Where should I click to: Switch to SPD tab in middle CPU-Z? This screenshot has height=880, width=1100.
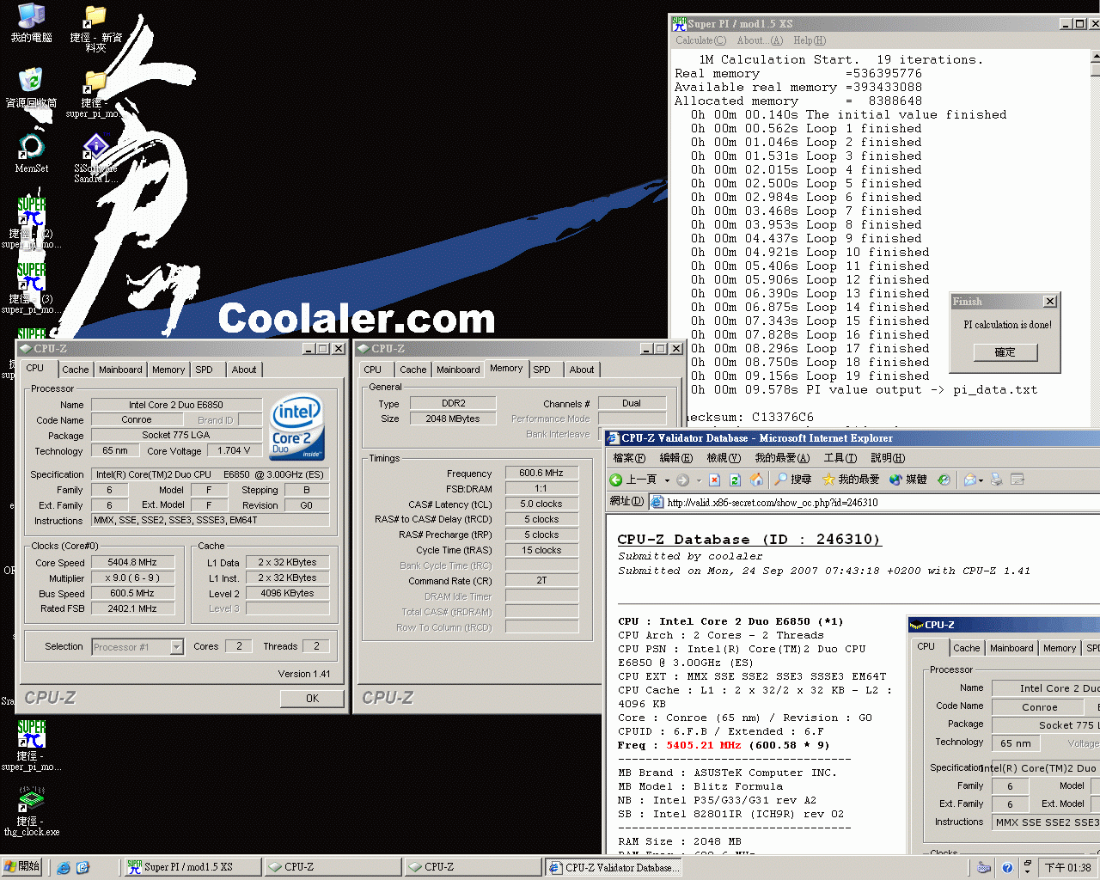[x=541, y=370]
